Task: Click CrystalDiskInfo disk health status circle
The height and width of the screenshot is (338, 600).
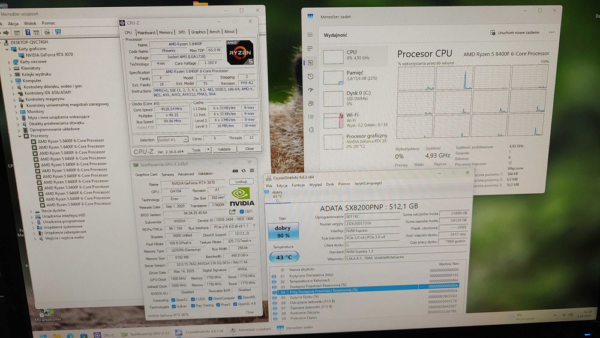Action: click(x=267, y=192)
